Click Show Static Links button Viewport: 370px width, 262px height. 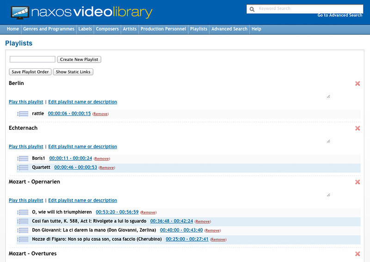pos(73,72)
